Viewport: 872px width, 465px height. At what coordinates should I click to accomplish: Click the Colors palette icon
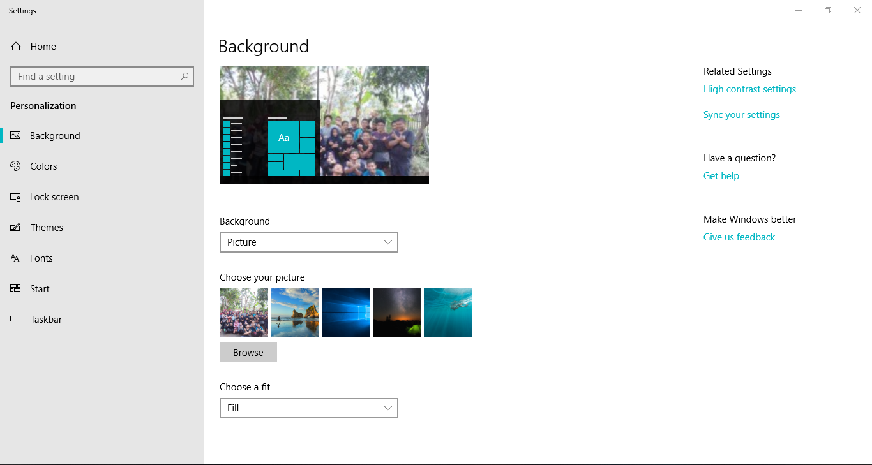pyautogui.click(x=16, y=166)
